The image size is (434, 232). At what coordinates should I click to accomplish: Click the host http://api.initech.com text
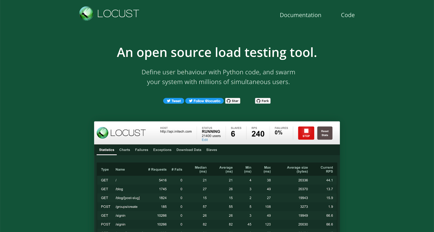176,132
